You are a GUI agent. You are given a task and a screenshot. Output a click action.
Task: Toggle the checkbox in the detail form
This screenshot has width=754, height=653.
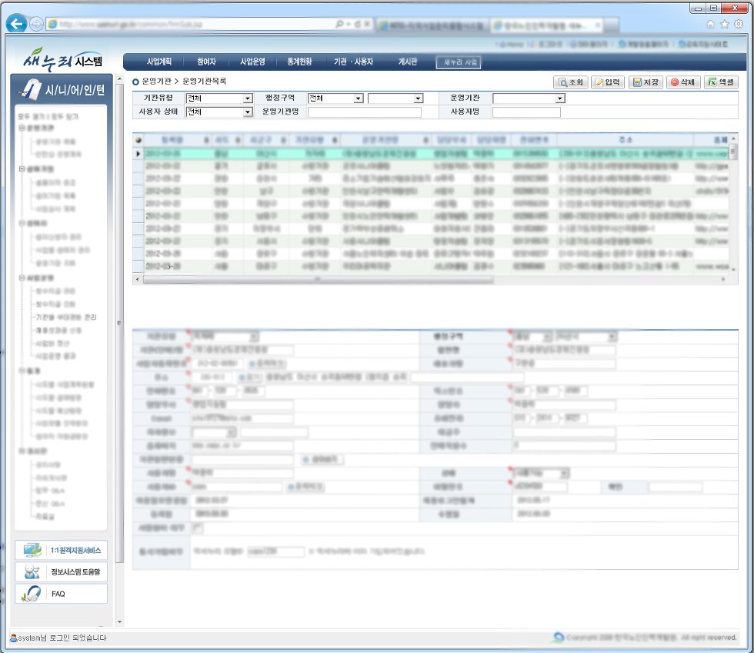point(198,528)
